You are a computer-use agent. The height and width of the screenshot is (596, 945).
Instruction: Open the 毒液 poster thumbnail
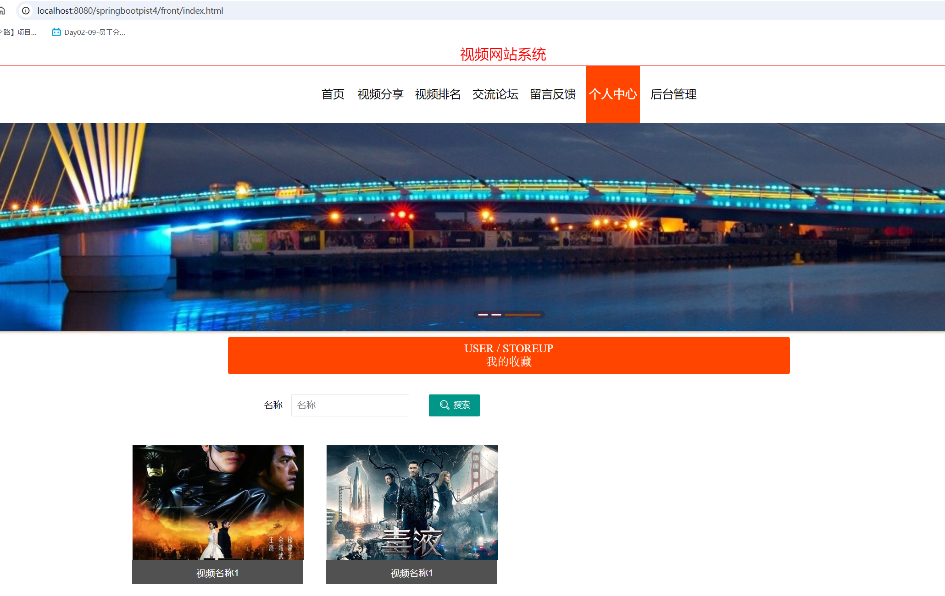point(412,502)
